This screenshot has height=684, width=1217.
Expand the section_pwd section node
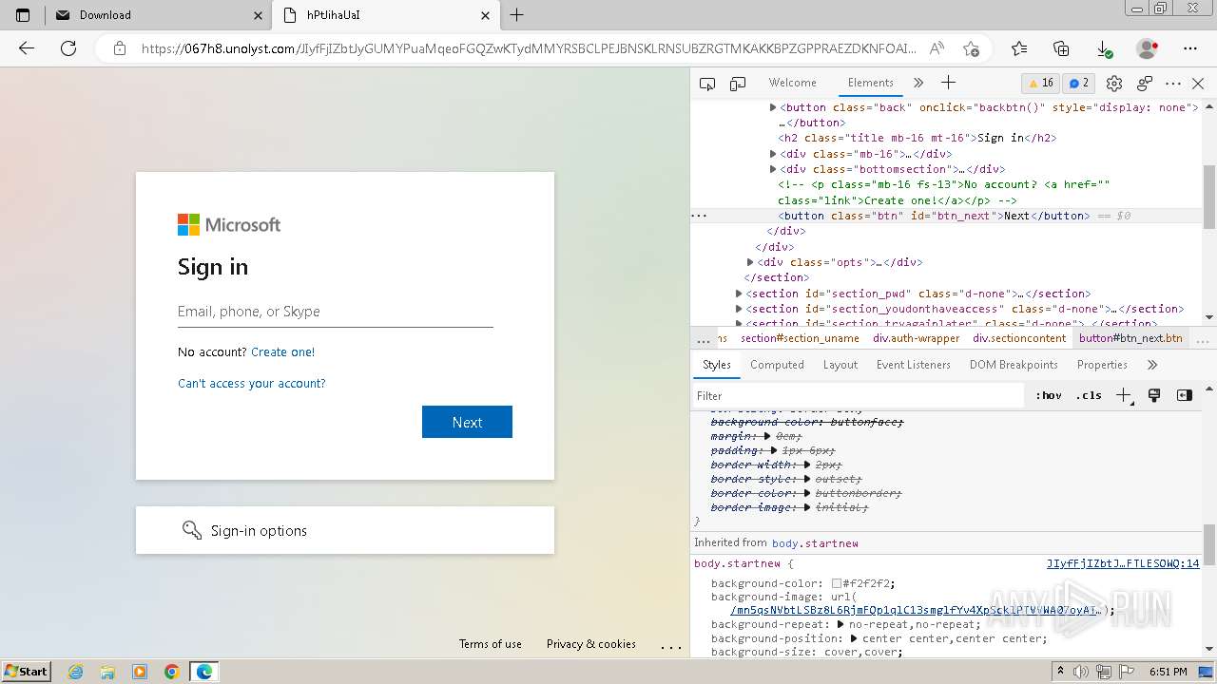[x=739, y=294]
